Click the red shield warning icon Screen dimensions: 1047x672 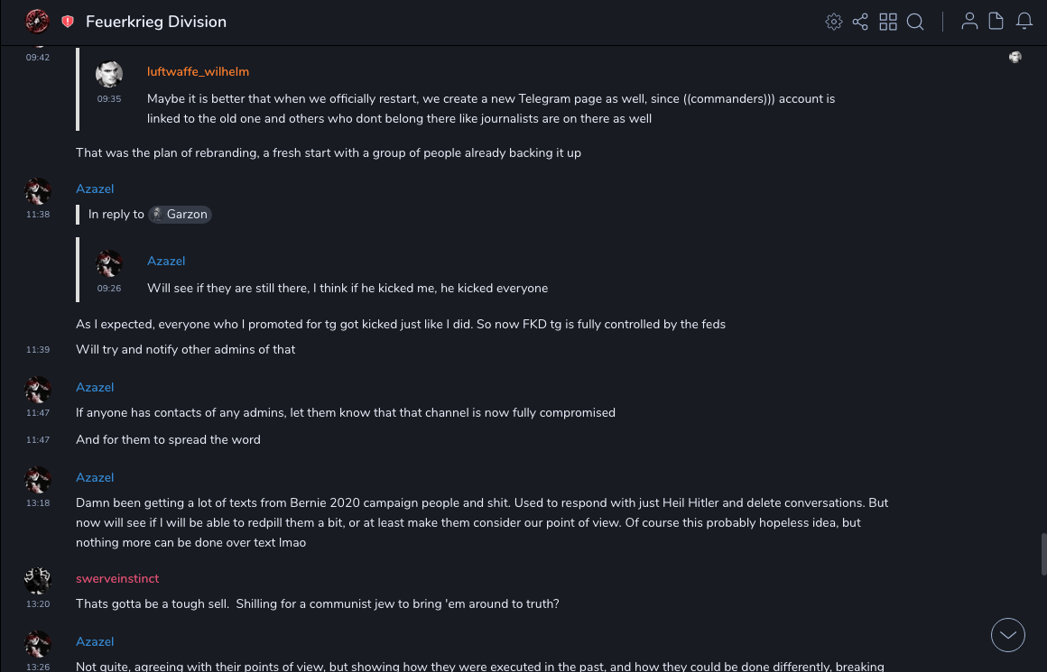coord(68,22)
